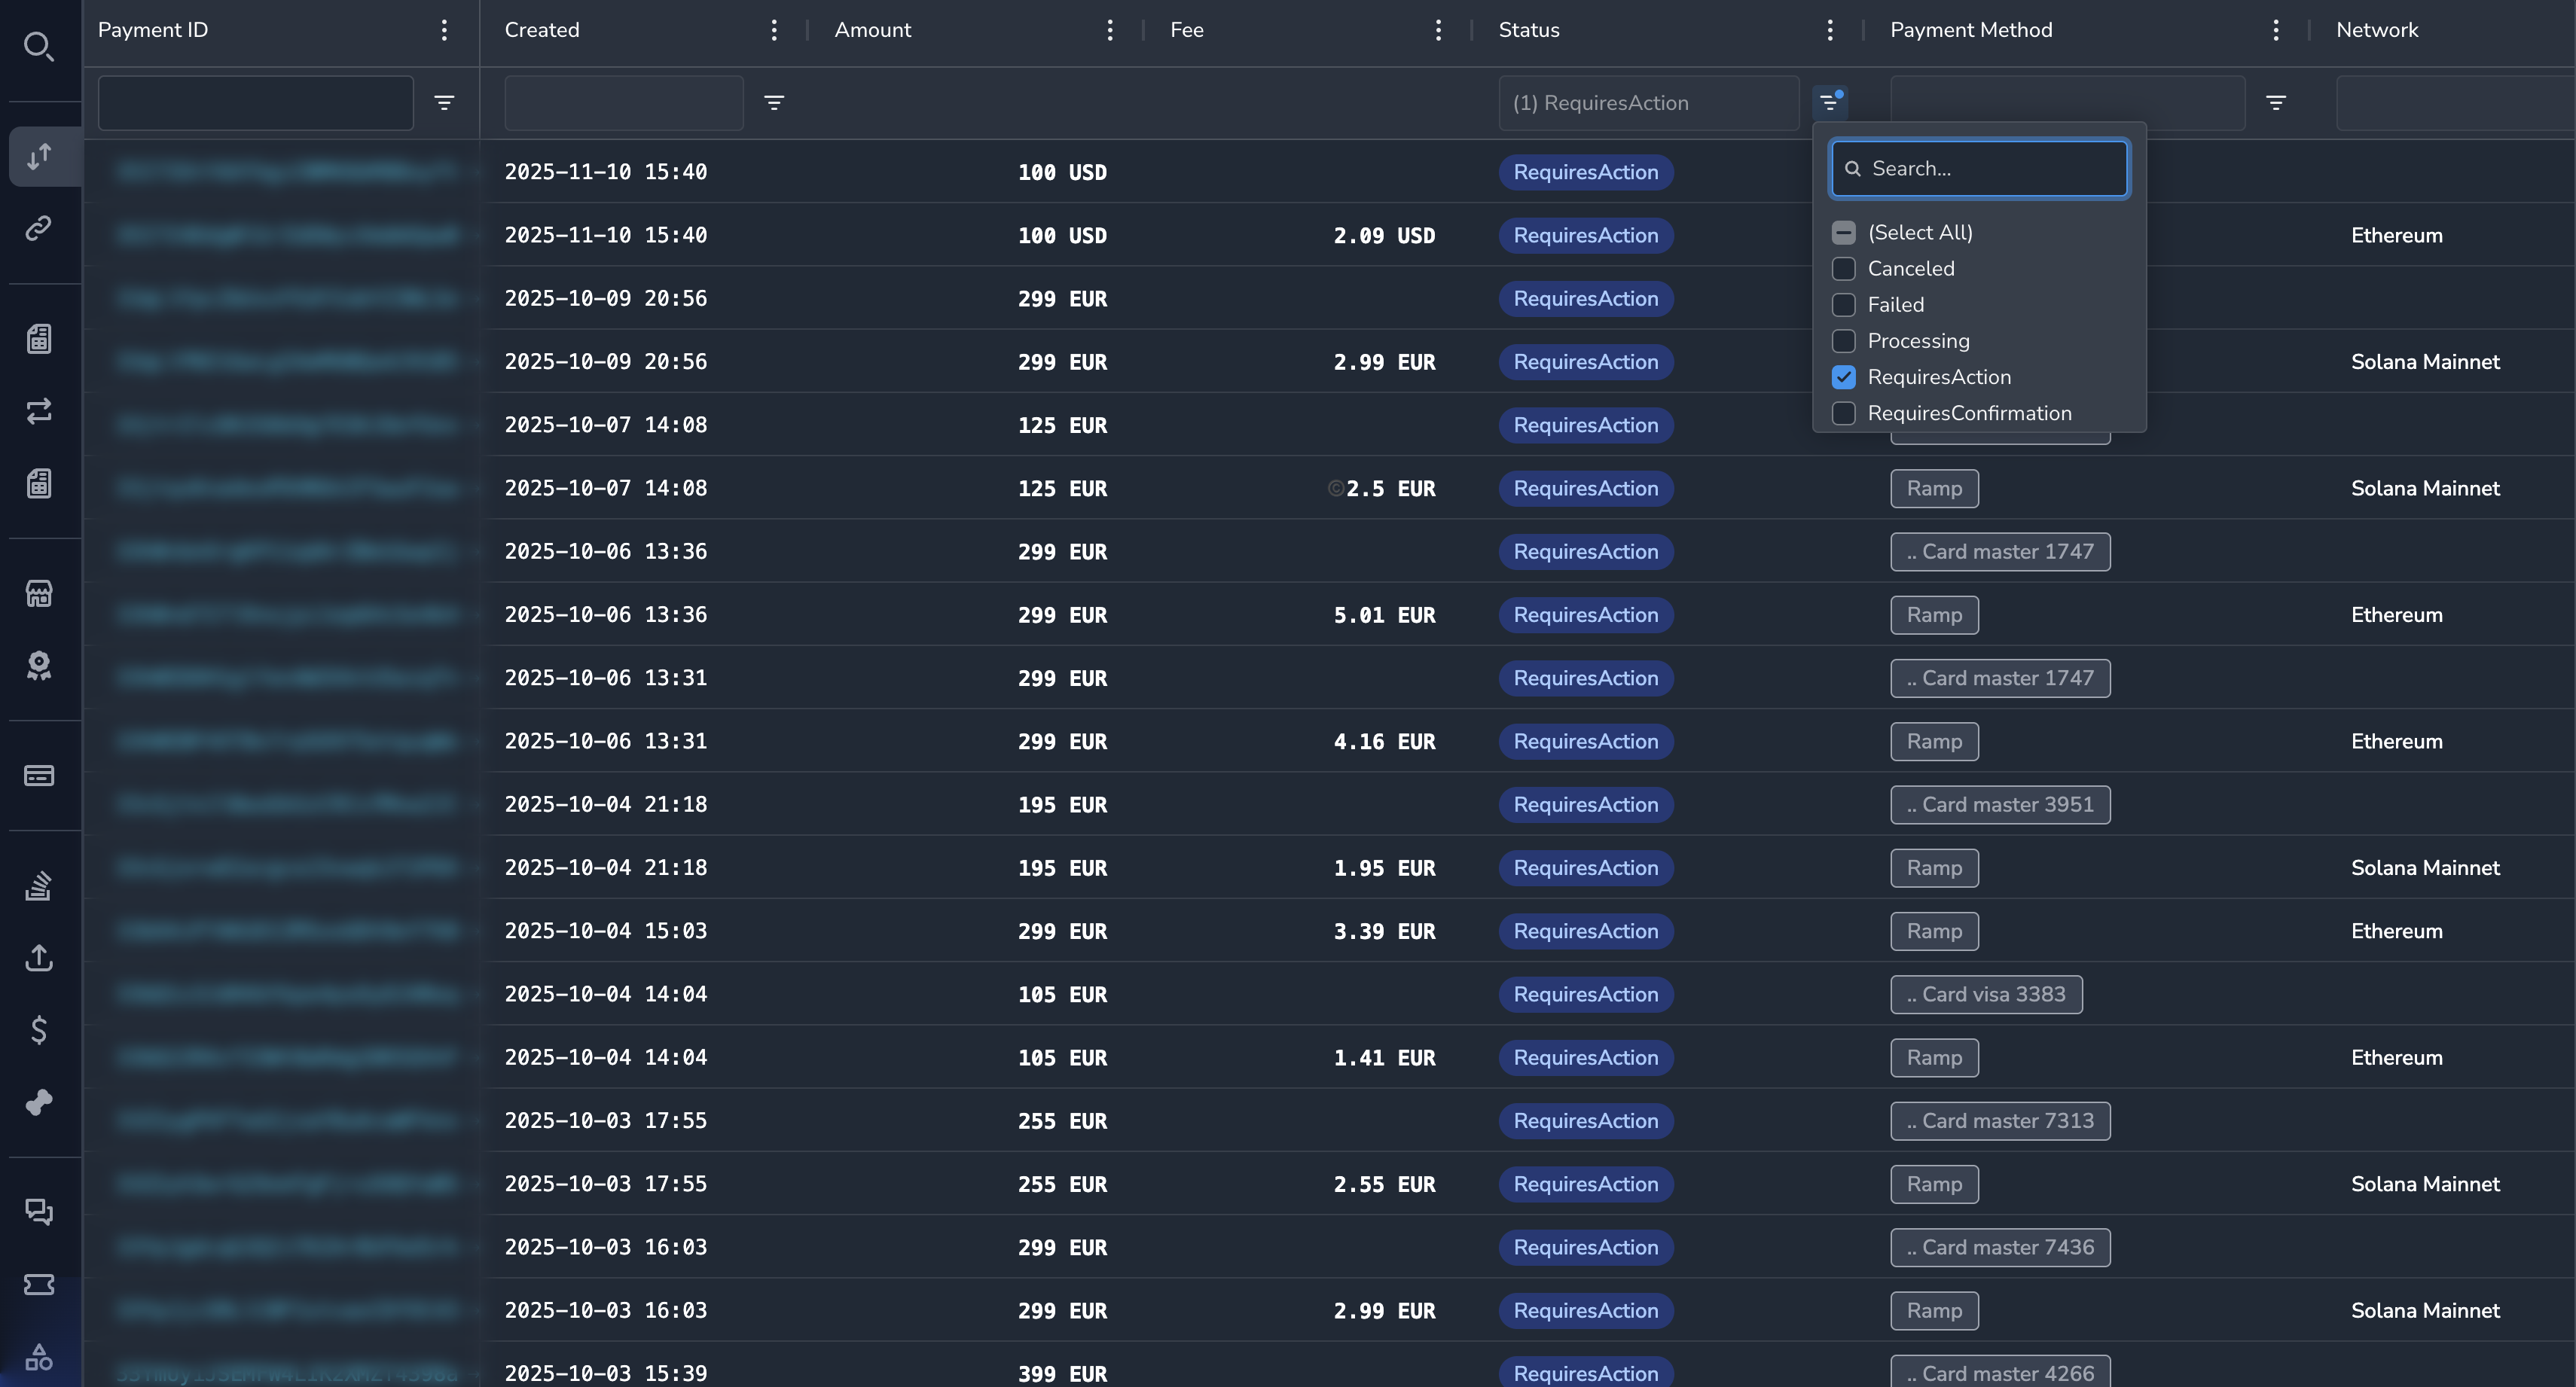Open the chat bubbles sidebar icon
The width and height of the screenshot is (2576, 1387).
coord(39,1212)
